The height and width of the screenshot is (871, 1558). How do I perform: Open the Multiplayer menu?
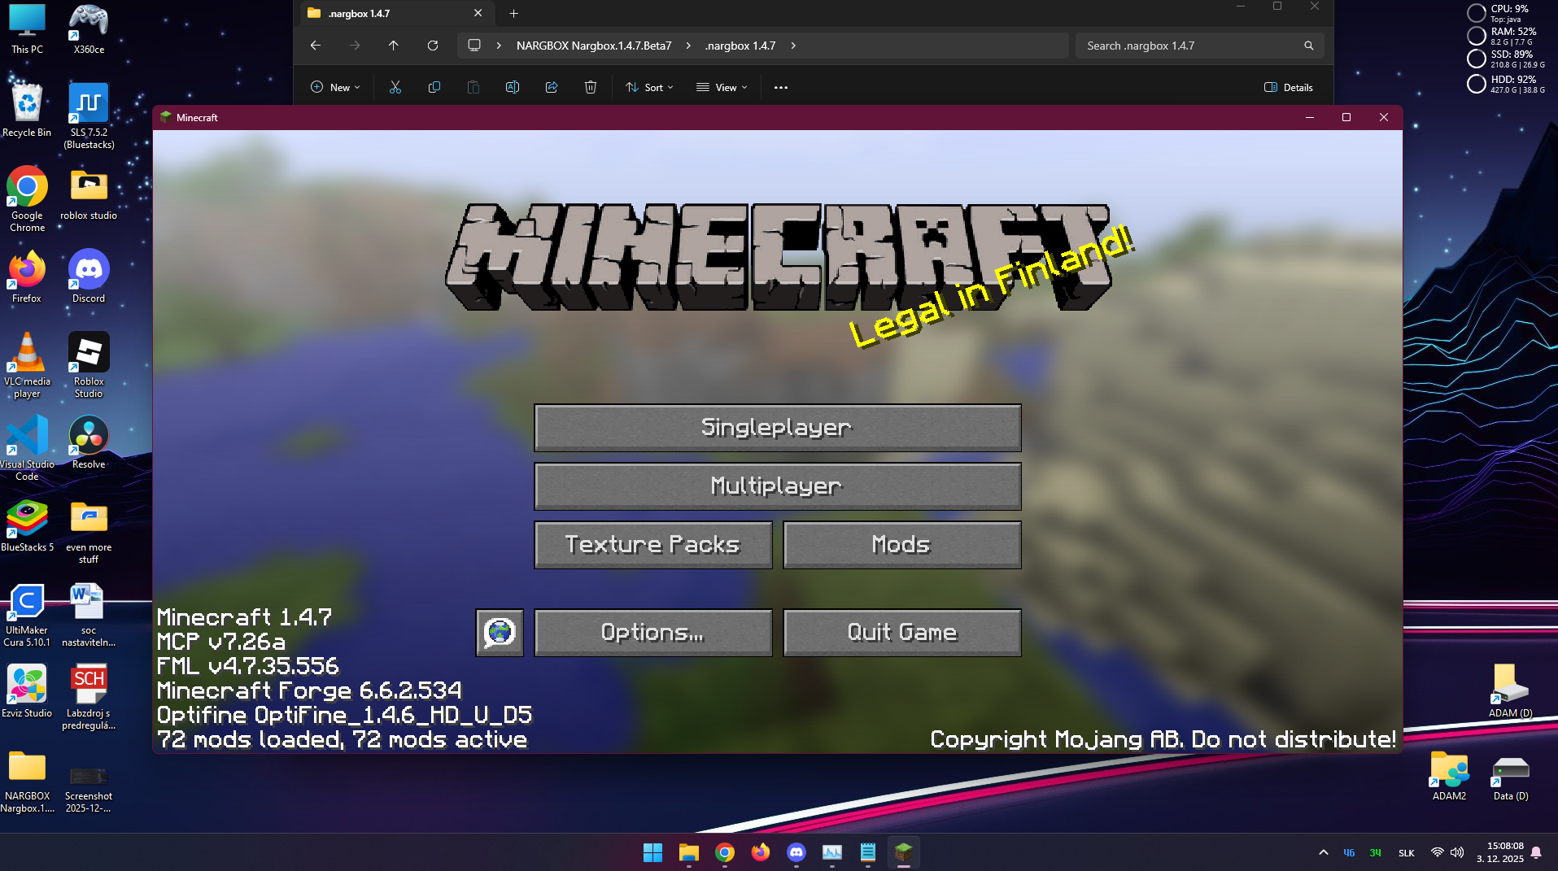coord(777,486)
